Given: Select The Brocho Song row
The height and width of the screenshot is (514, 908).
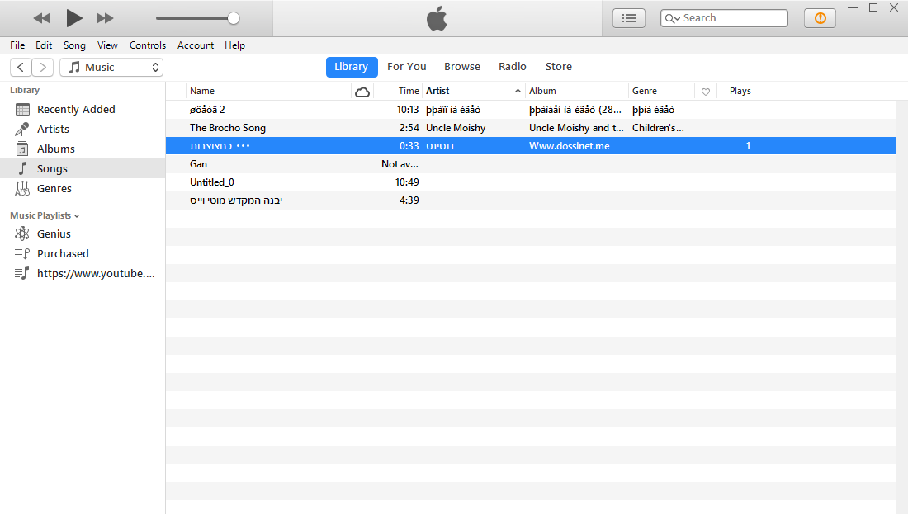Looking at the screenshot, I should pos(531,128).
